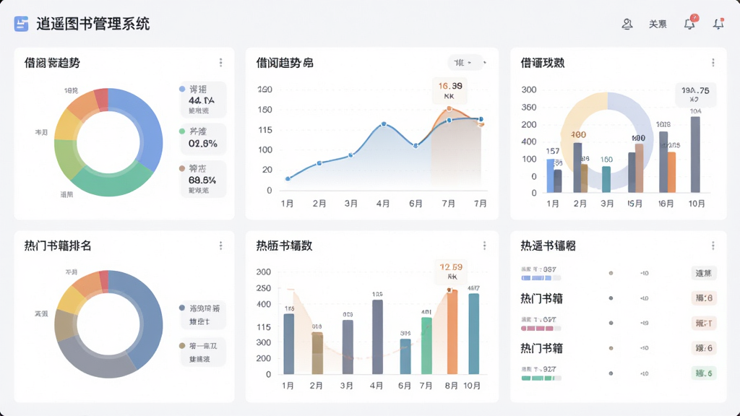
Task: Click the green progress bar in the list card
Action: [x=541, y=378]
